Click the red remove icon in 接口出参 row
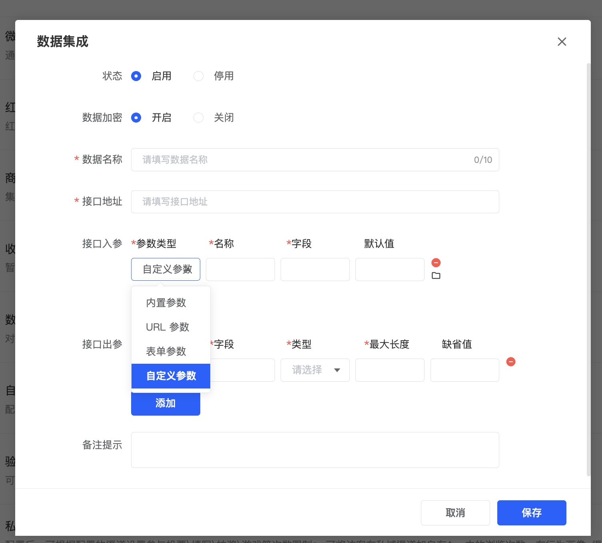The image size is (602, 543). (x=510, y=362)
